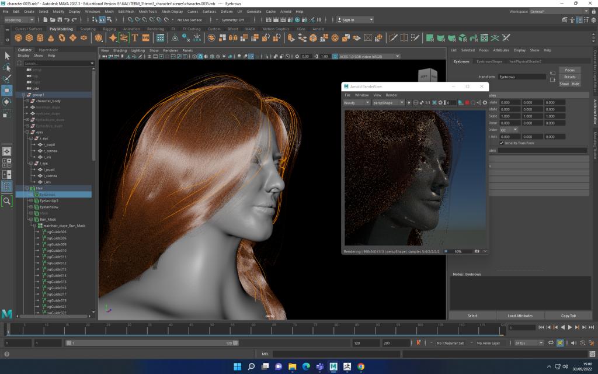This screenshot has height=374, width=598.
Task: Collapse the Hair node in Outliner
Action: coord(27,188)
